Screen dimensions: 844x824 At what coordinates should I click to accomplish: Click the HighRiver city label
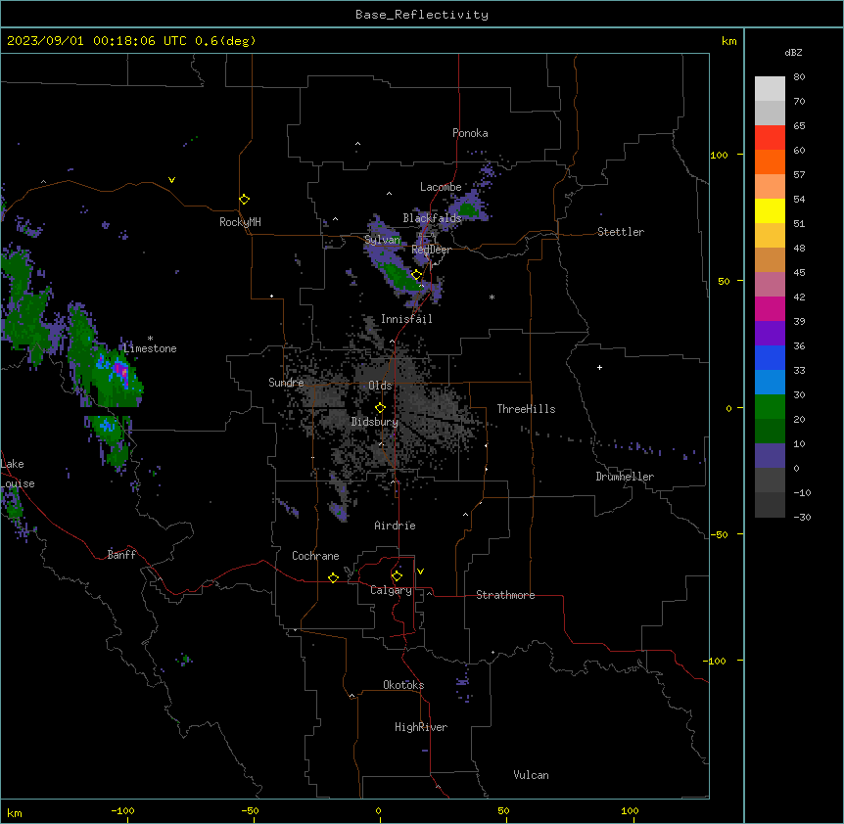point(421,727)
